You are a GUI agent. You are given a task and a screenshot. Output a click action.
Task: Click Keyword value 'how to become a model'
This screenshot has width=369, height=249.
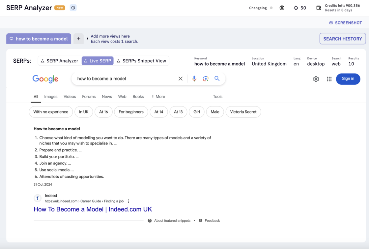pyautogui.click(x=219, y=64)
